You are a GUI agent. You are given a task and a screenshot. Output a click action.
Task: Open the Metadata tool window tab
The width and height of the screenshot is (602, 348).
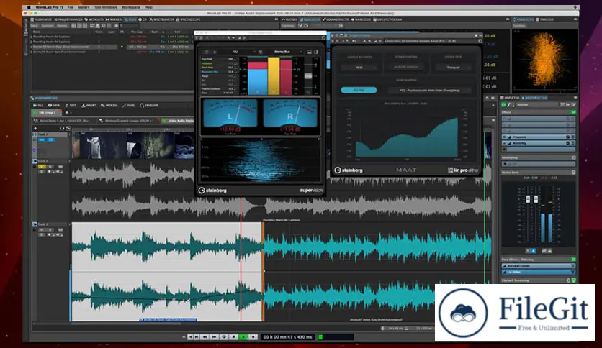94,19
